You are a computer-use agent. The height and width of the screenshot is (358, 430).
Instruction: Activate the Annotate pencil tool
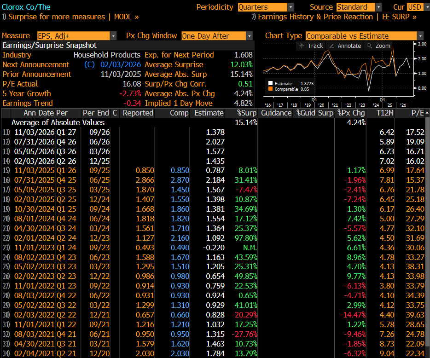tap(331, 46)
